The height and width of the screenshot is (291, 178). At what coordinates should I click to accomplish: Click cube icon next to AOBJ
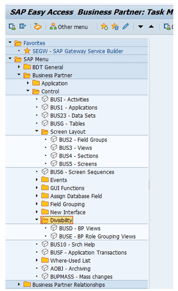click(45, 268)
